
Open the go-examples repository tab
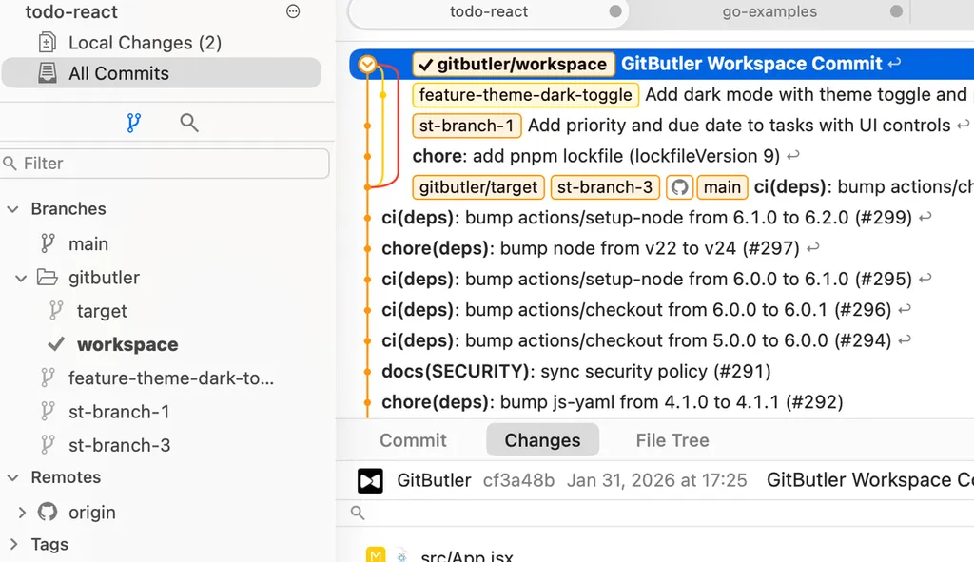(x=769, y=12)
